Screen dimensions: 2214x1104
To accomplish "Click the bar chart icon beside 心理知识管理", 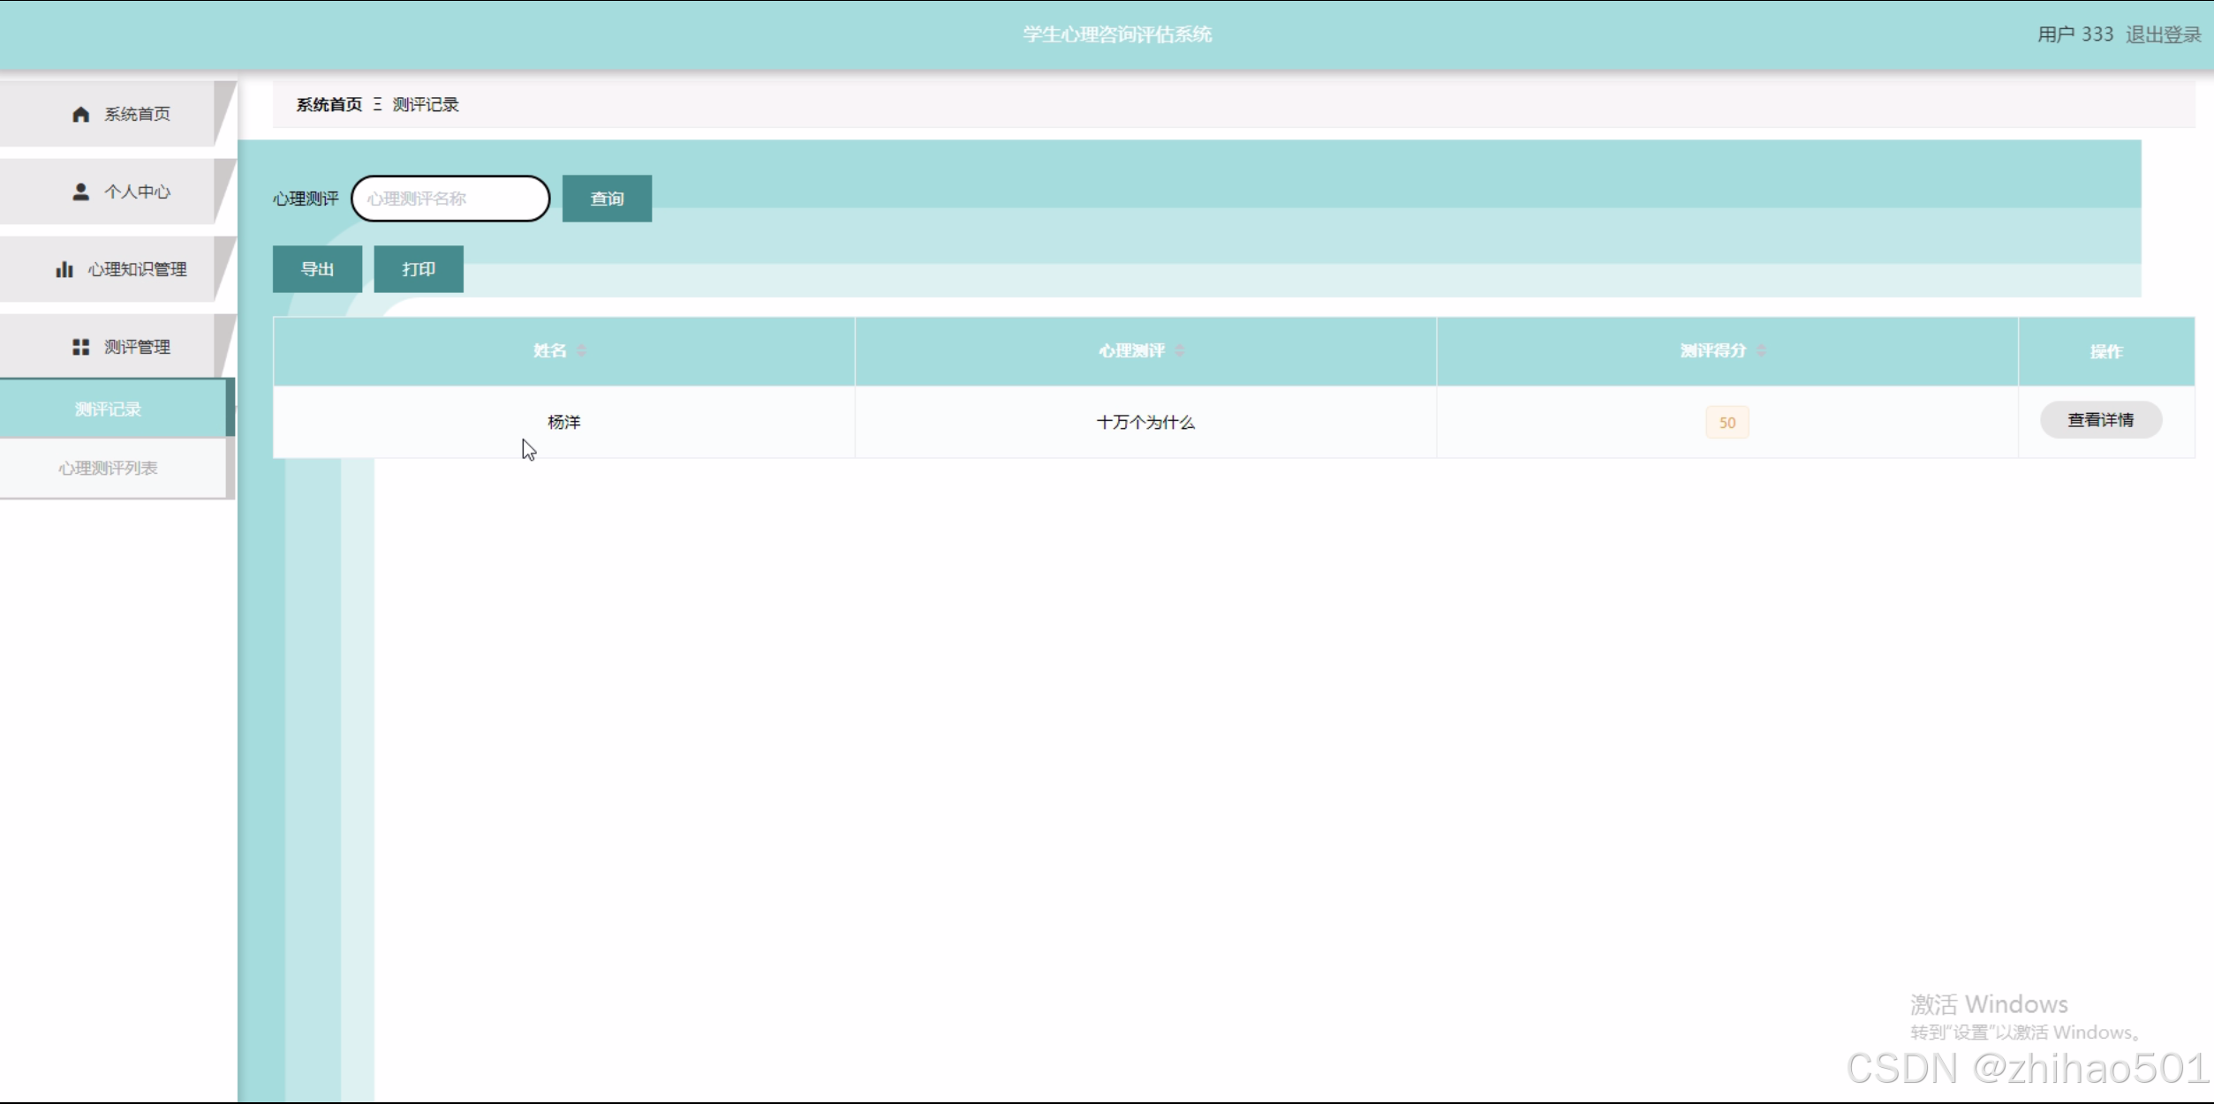I will click(64, 270).
